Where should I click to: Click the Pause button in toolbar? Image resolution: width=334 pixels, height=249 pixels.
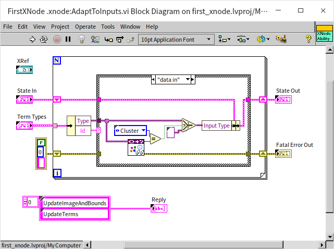coord(69,39)
